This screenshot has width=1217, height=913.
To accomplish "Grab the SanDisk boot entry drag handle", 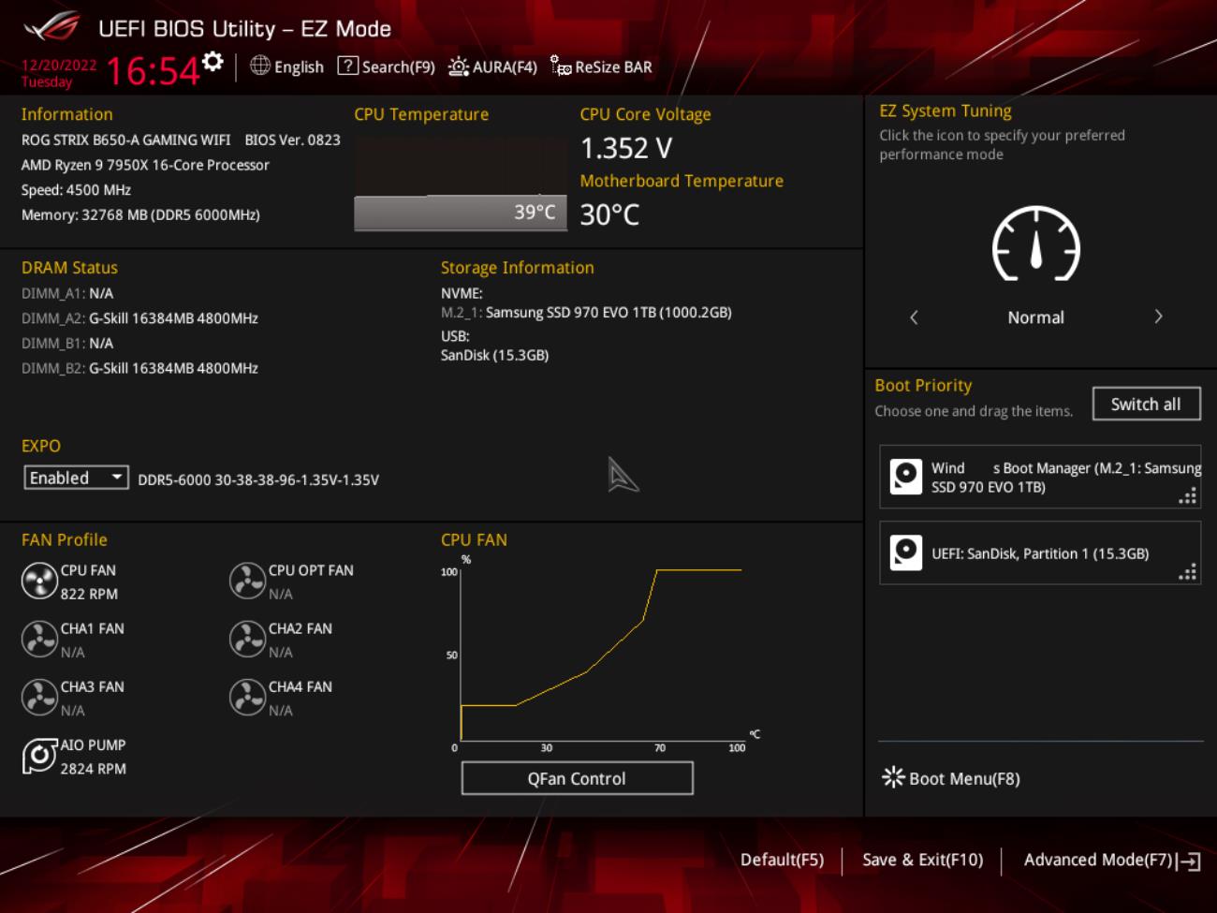I will tap(1187, 573).
